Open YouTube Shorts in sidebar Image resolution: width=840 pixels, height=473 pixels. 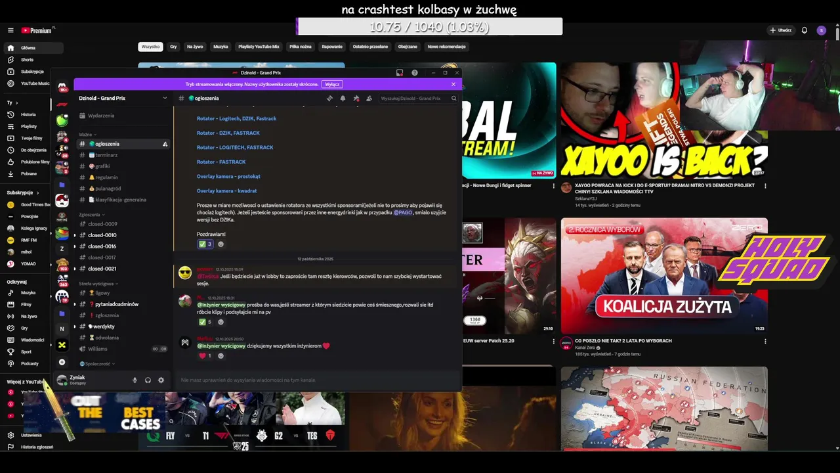[x=26, y=60]
